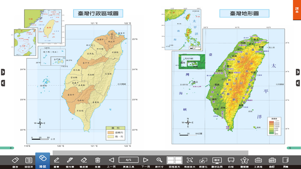
Task: Click the 臺灣地形圖 title
Action: (x=244, y=13)
